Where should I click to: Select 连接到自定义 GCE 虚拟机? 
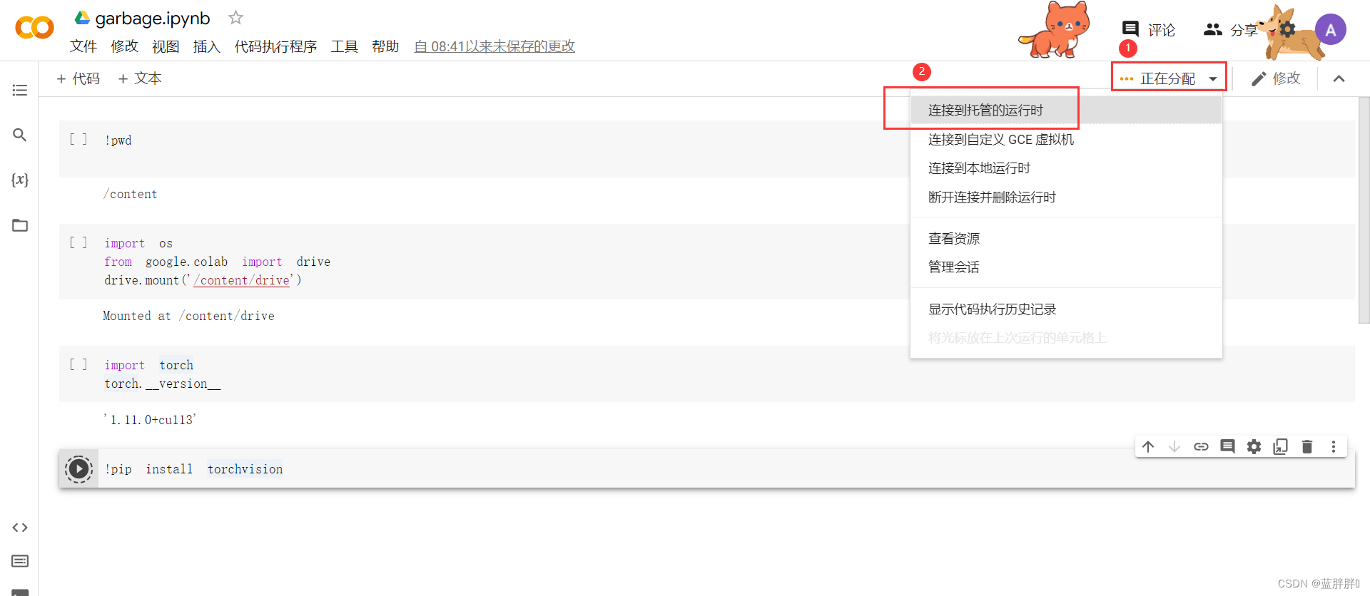pos(1066,140)
